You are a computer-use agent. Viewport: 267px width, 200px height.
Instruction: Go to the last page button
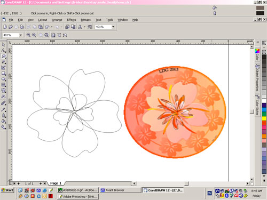click(45, 183)
